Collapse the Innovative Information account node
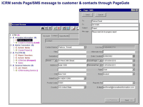 click(x=11, y=38)
